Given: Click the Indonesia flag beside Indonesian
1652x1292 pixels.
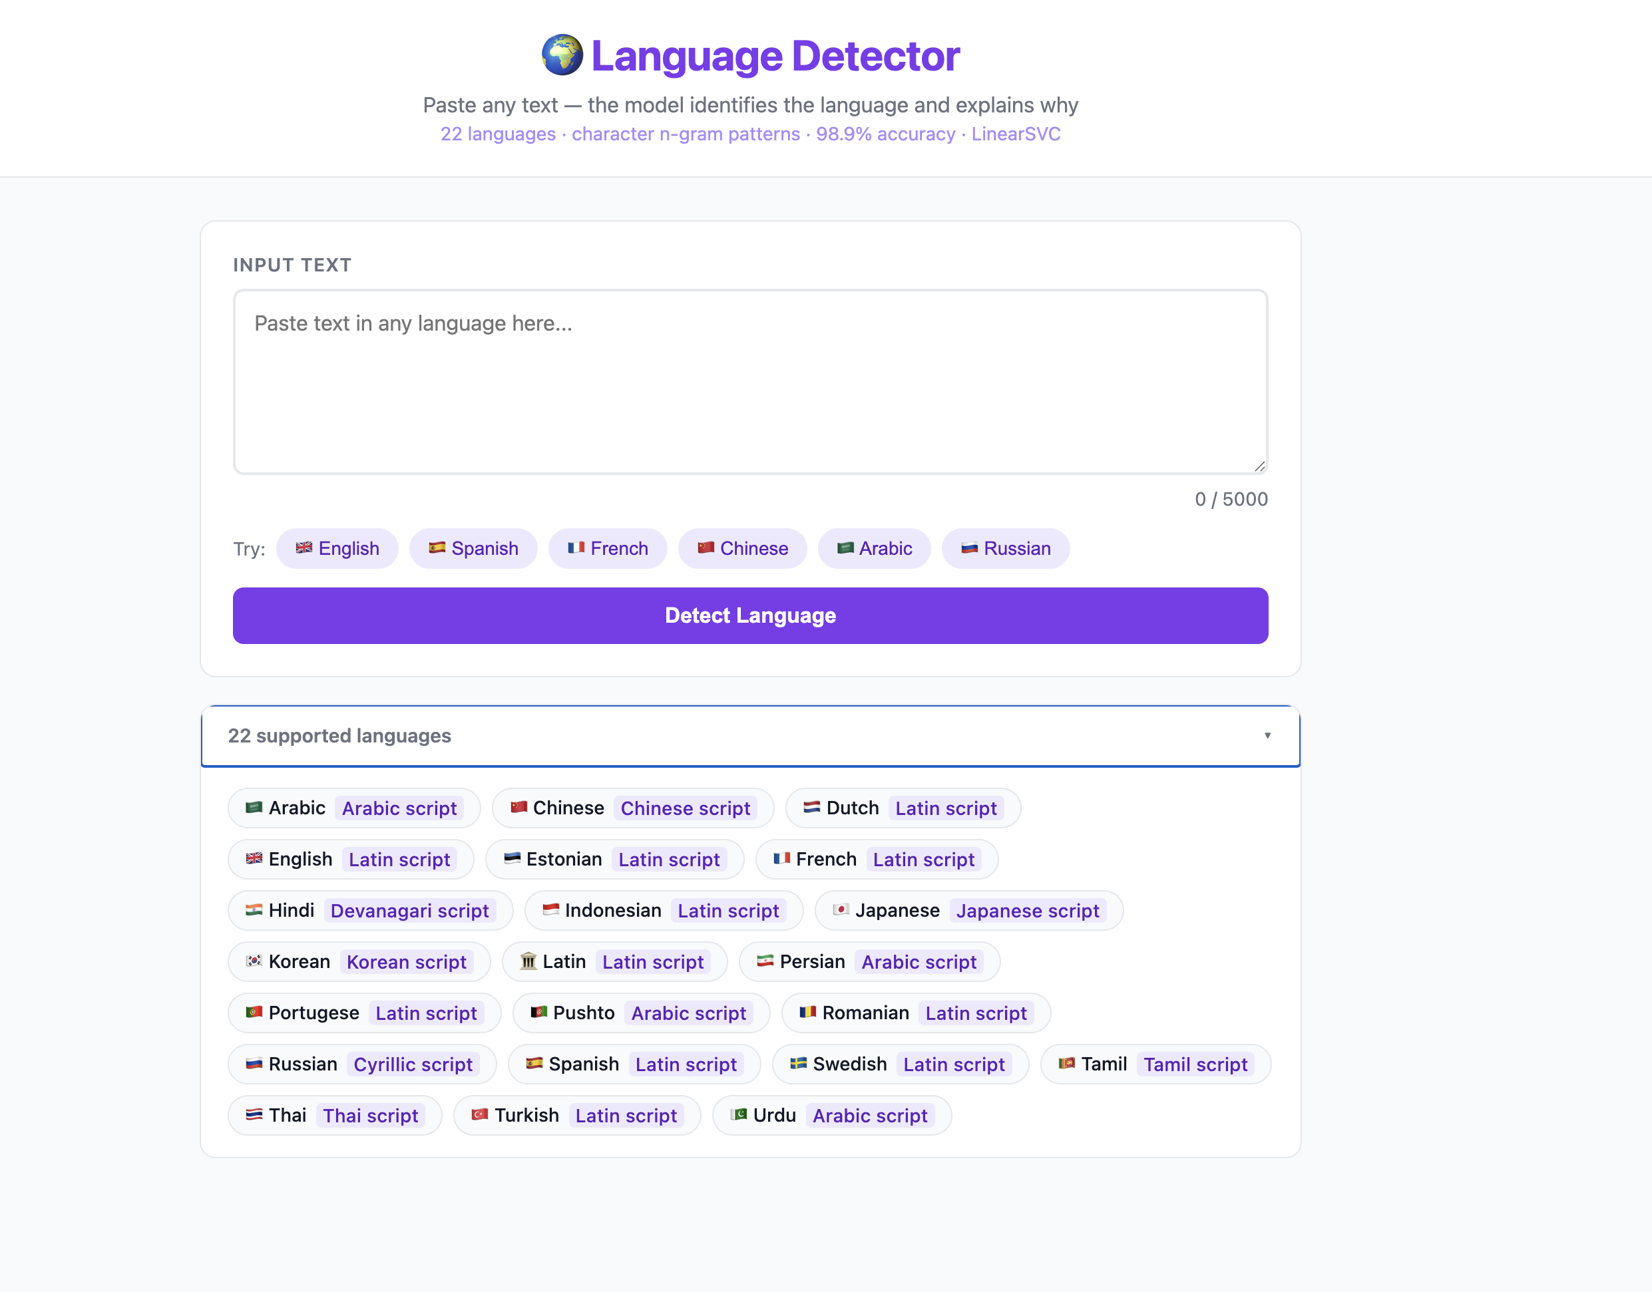Looking at the screenshot, I should click(551, 910).
